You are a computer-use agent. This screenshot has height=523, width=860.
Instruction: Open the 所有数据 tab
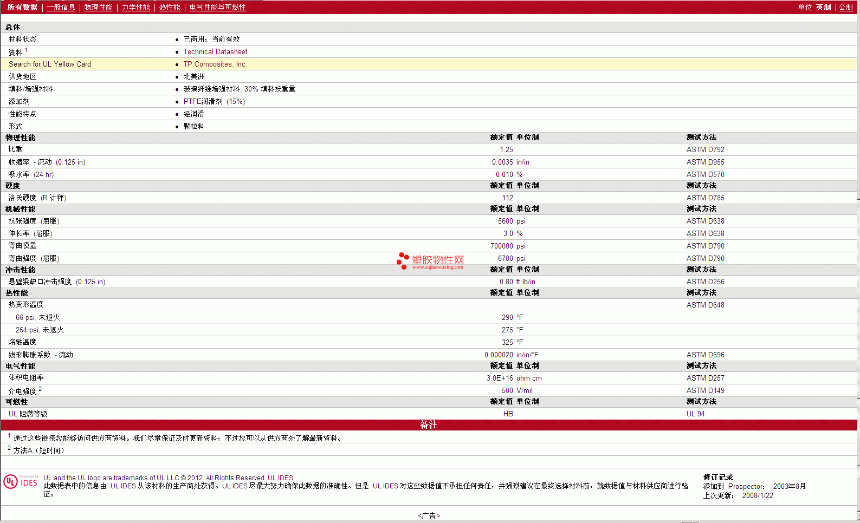[x=22, y=7]
